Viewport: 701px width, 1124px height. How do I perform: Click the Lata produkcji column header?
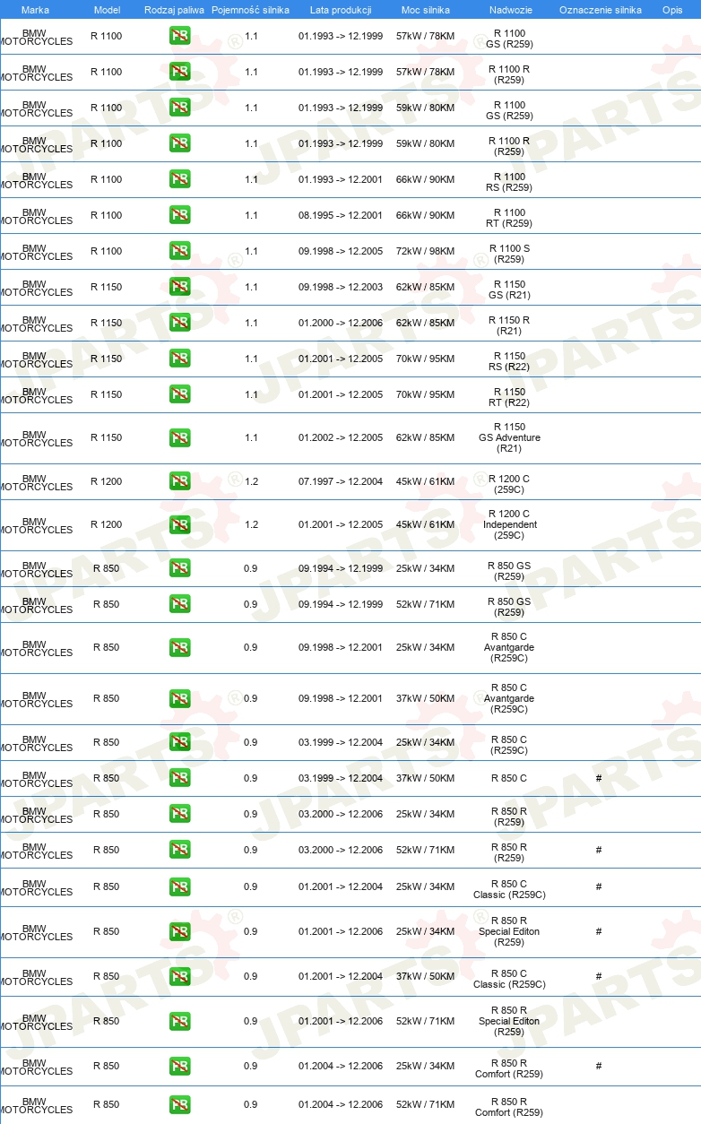coord(341,10)
